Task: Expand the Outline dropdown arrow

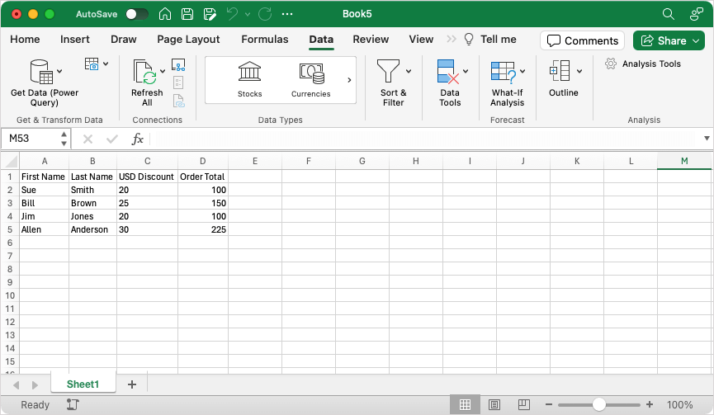Action: coord(579,71)
